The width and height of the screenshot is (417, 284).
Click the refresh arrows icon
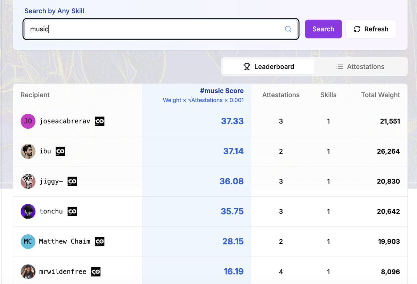pyautogui.click(x=357, y=29)
